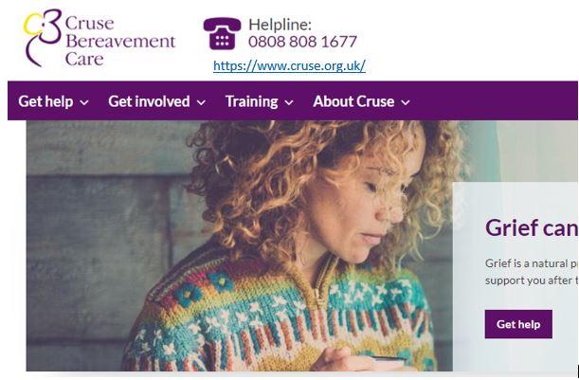Click the Grief can heading

(x=532, y=227)
